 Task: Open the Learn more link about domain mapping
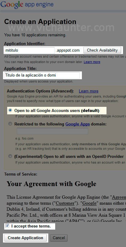tap(92, 62)
